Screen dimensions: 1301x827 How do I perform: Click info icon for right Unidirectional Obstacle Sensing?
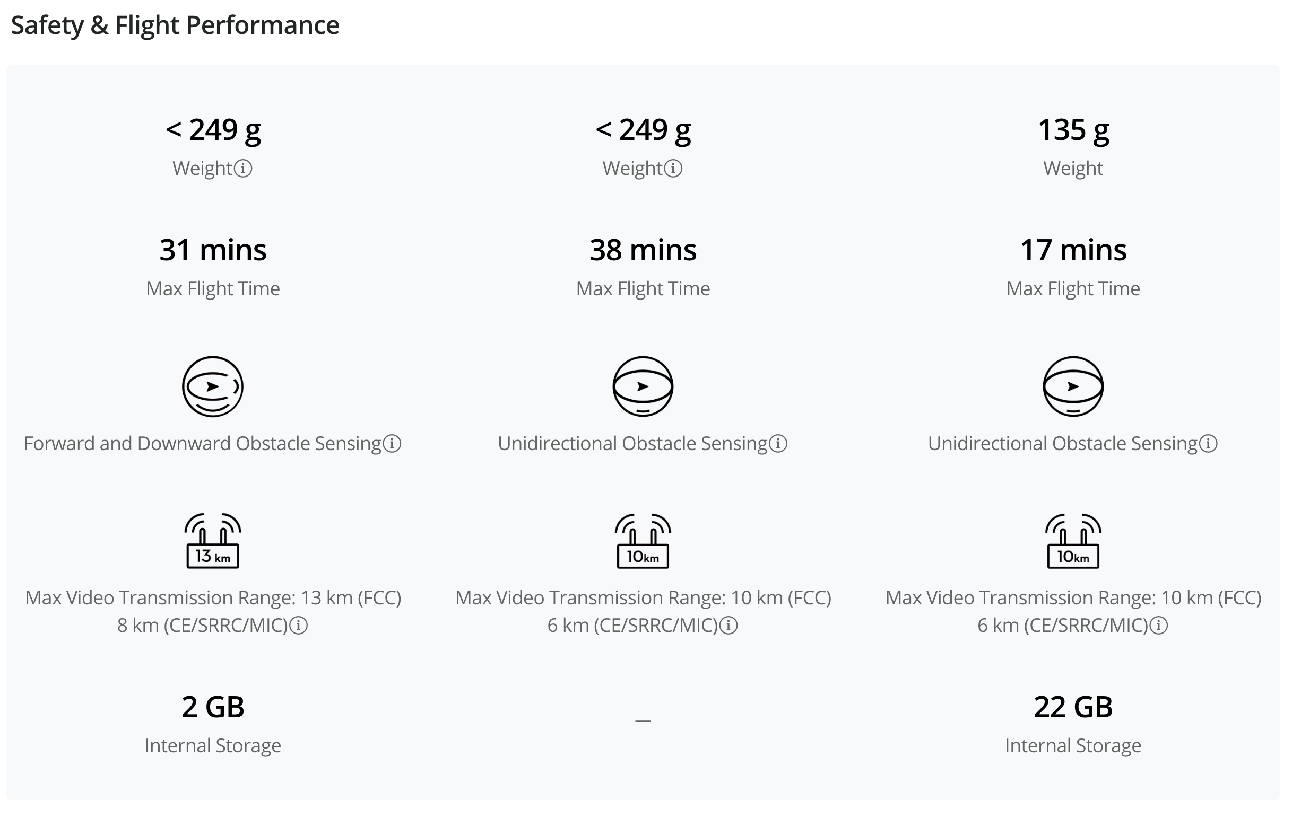coord(1209,444)
